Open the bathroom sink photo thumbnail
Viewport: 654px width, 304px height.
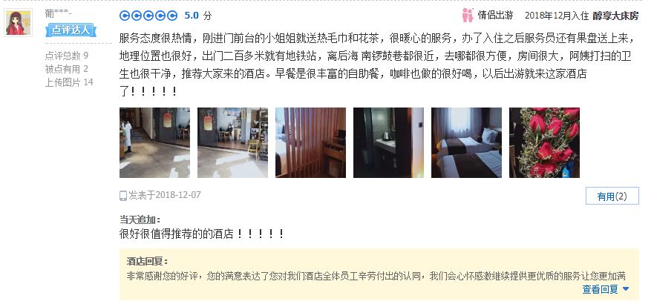[x=389, y=143]
